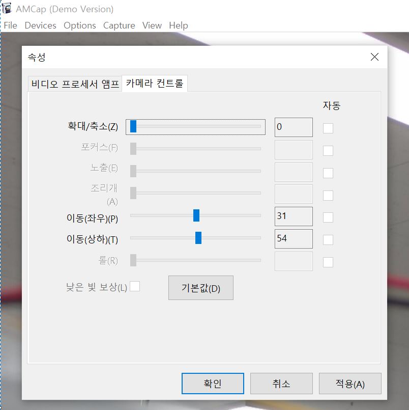Click the 자동 column header text
Image resolution: width=409 pixels, height=410 pixels.
(x=332, y=105)
